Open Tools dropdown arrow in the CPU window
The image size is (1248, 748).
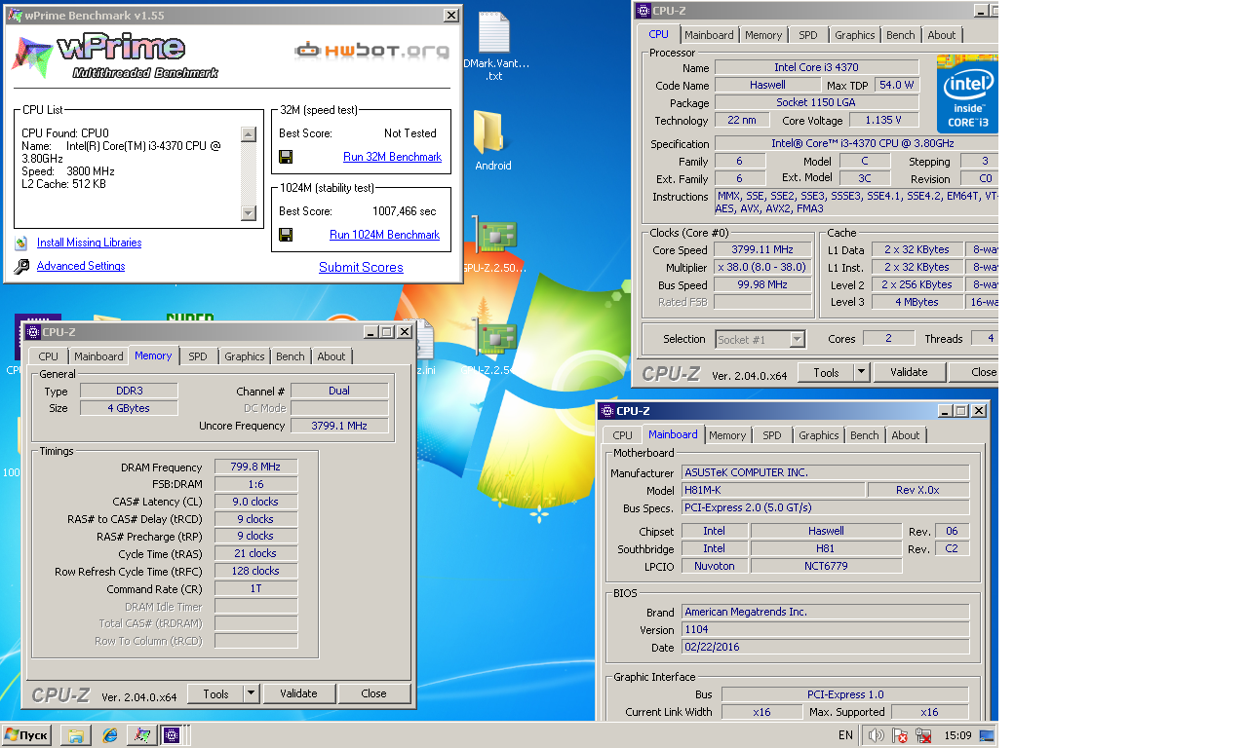(x=861, y=372)
